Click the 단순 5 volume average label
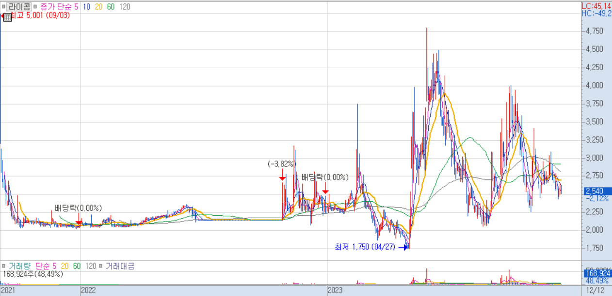Screen dimensions: 612x296 pos(46,266)
